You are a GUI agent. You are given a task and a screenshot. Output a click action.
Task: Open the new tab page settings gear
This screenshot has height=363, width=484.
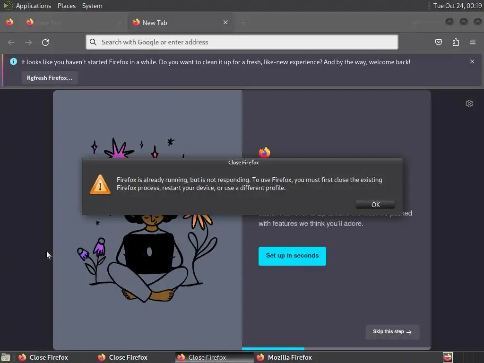click(469, 104)
